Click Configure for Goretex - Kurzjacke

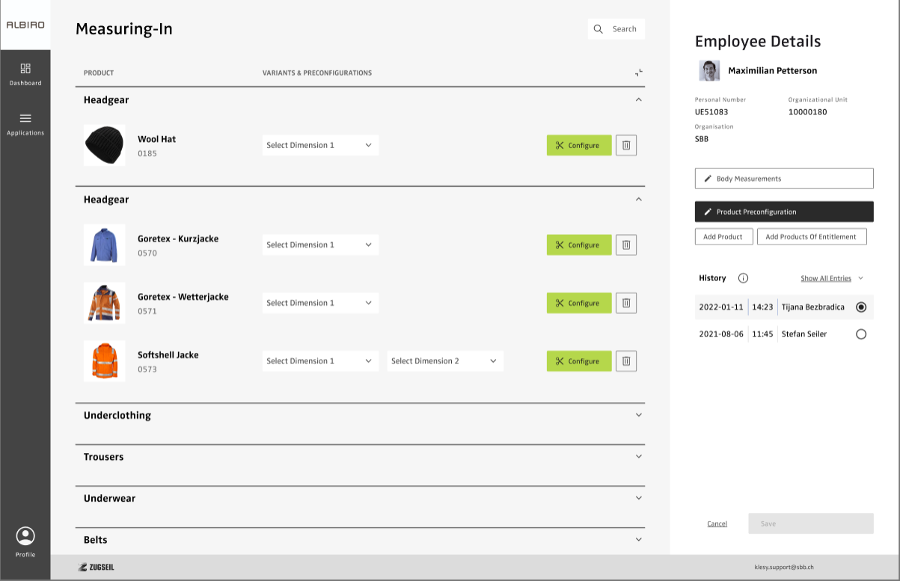(578, 245)
